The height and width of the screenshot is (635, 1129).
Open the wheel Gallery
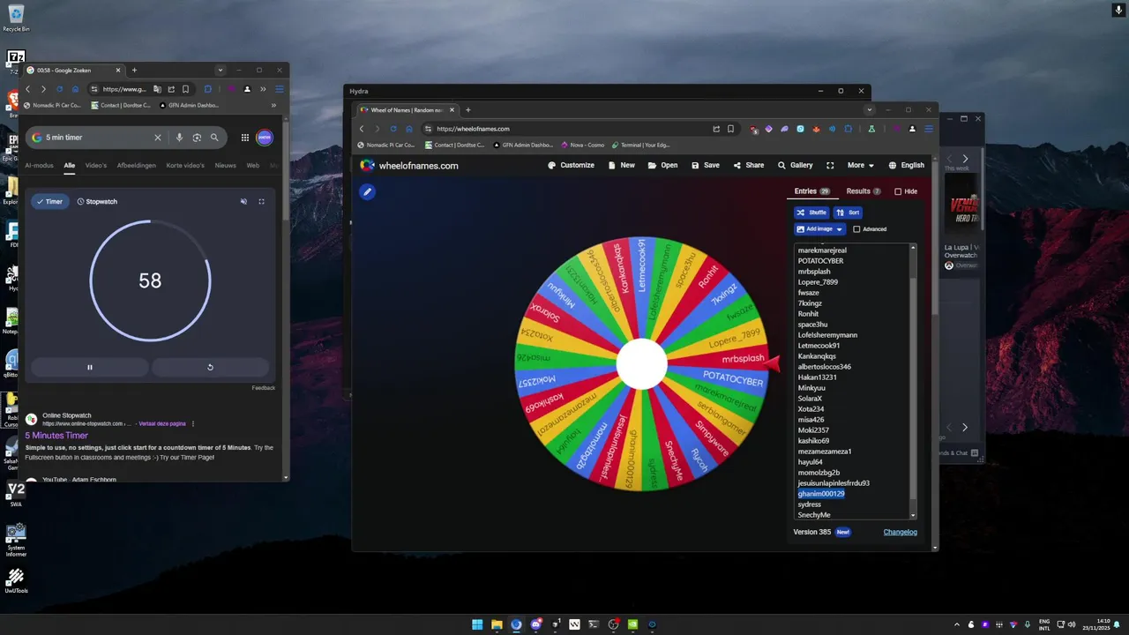click(795, 165)
